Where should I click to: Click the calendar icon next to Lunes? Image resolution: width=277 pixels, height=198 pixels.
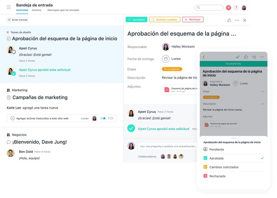pyautogui.click(x=166, y=59)
